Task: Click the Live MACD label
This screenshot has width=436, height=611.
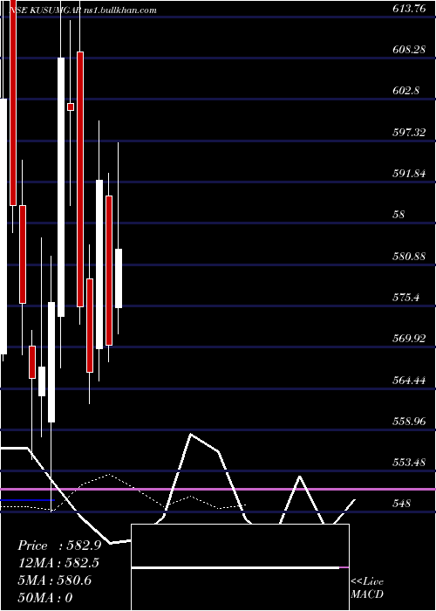Action: (367, 587)
